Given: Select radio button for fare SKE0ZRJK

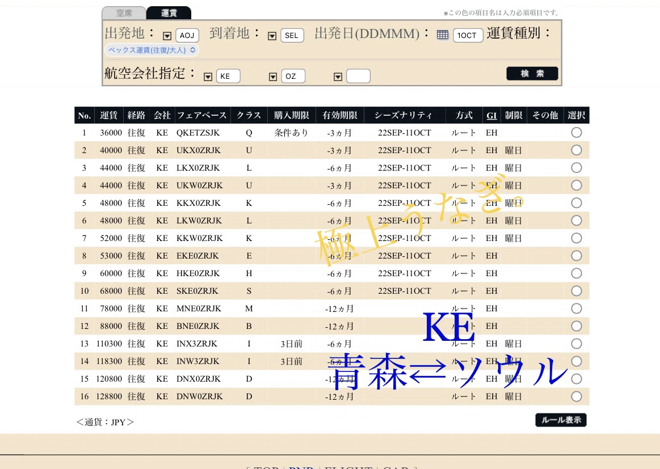Looking at the screenshot, I should tap(576, 291).
